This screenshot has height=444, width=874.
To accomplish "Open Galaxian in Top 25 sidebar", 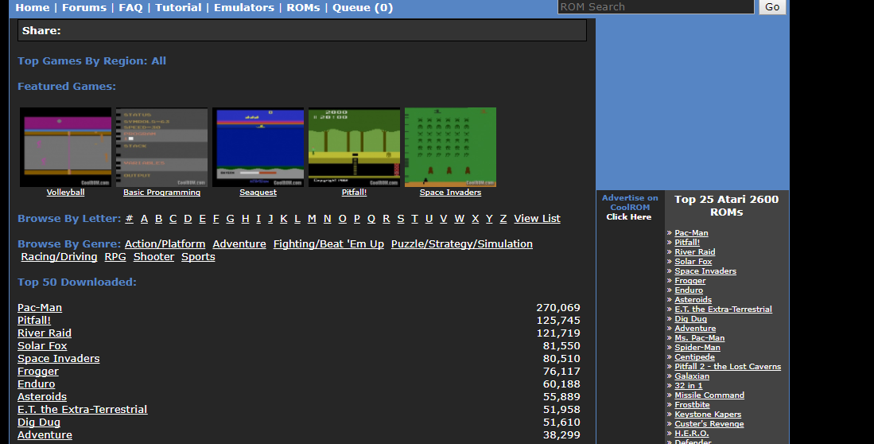I will (693, 376).
